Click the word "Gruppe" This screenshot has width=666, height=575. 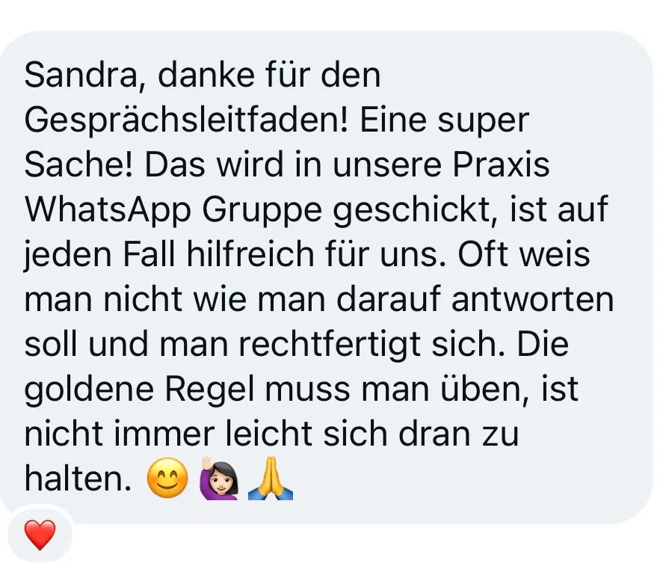[262, 211]
